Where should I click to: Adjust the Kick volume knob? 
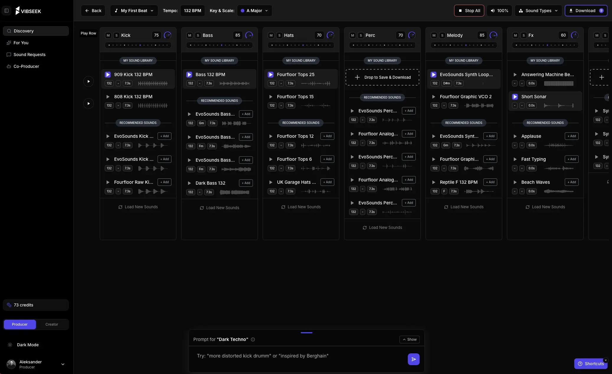coord(167,35)
